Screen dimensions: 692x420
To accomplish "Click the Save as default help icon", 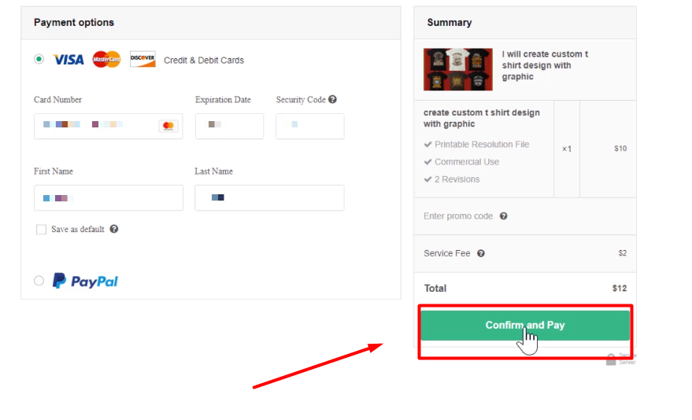I will point(114,229).
